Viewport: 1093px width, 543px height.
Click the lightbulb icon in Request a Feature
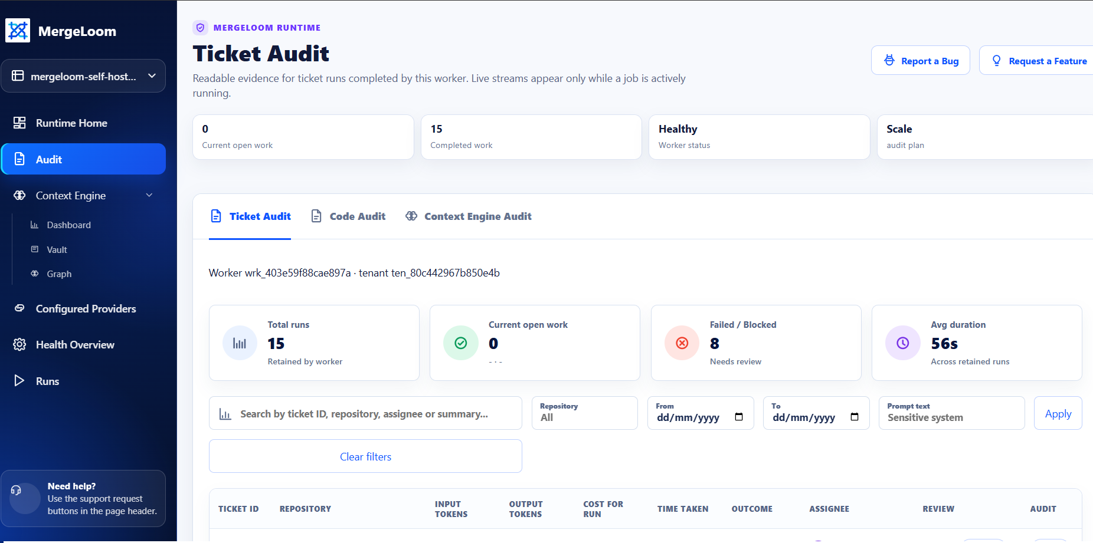pyautogui.click(x=997, y=60)
